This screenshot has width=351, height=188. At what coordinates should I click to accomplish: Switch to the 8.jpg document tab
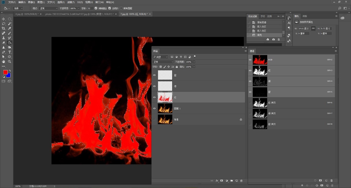pyautogui.click(x=27, y=14)
